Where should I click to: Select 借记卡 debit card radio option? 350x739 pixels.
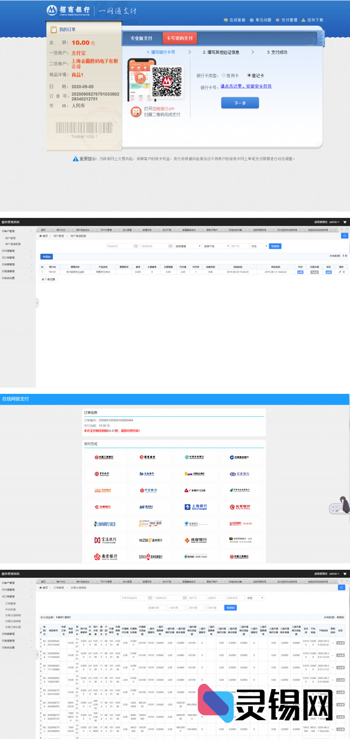click(249, 75)
